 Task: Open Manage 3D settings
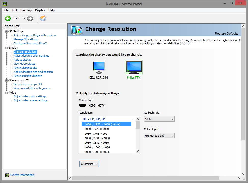point(26,39)
